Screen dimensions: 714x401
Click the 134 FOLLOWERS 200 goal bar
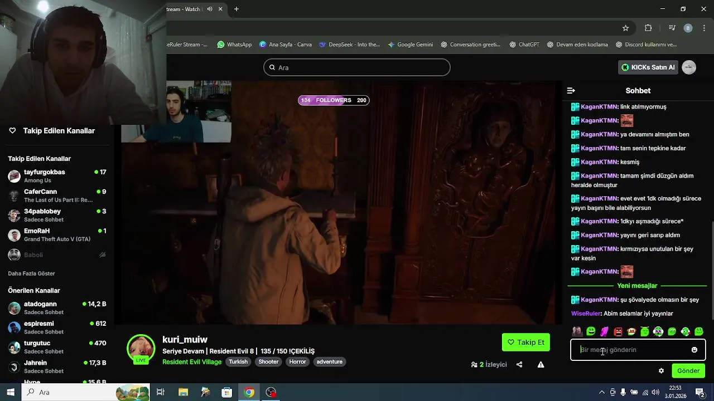click(x=334, y=100)
